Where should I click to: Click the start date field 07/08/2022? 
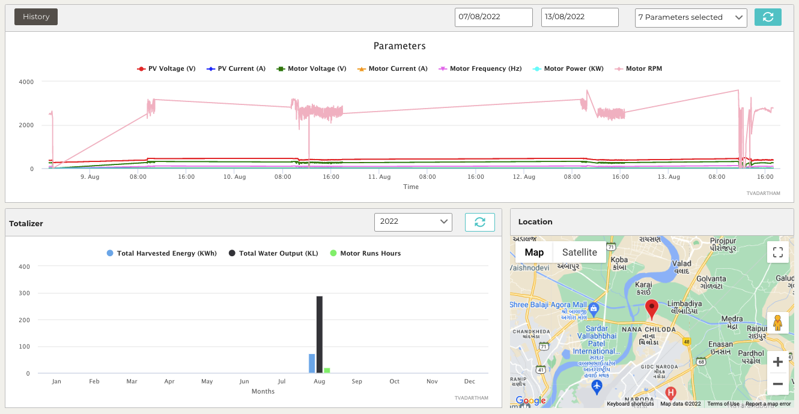(493, 17)
